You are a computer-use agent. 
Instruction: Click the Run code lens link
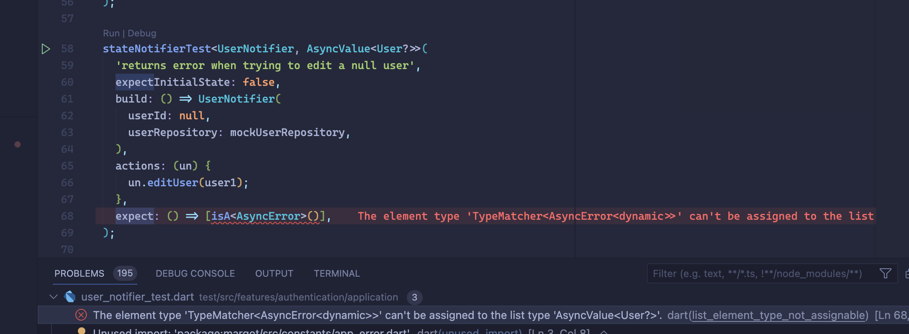tap(111, 33)
